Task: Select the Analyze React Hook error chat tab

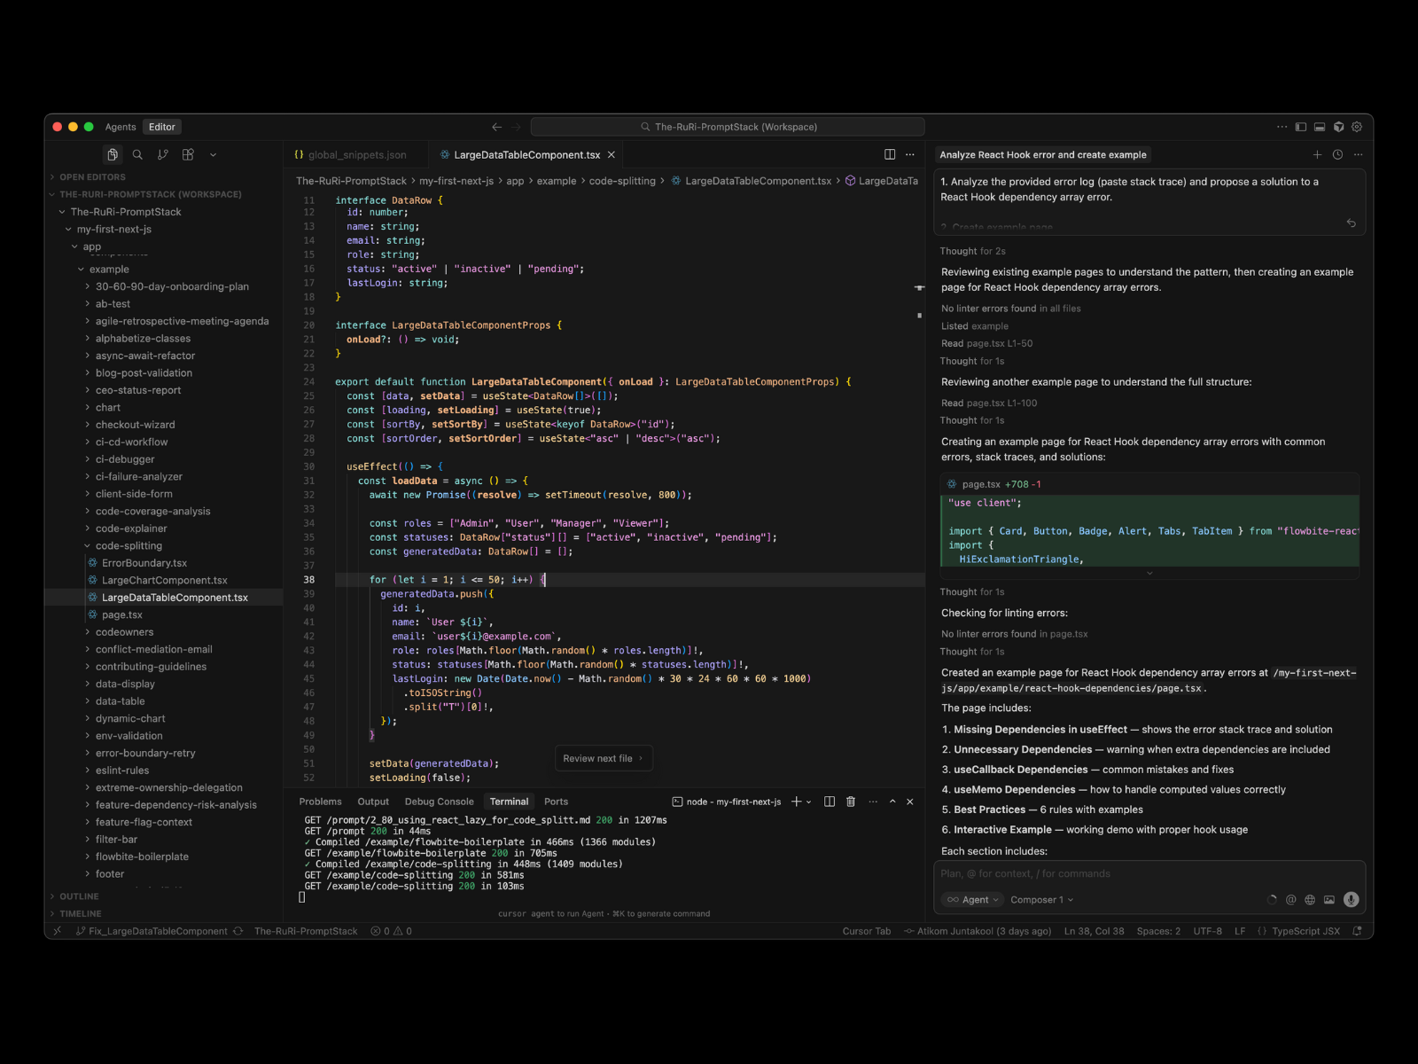Action: (1043, 154)
